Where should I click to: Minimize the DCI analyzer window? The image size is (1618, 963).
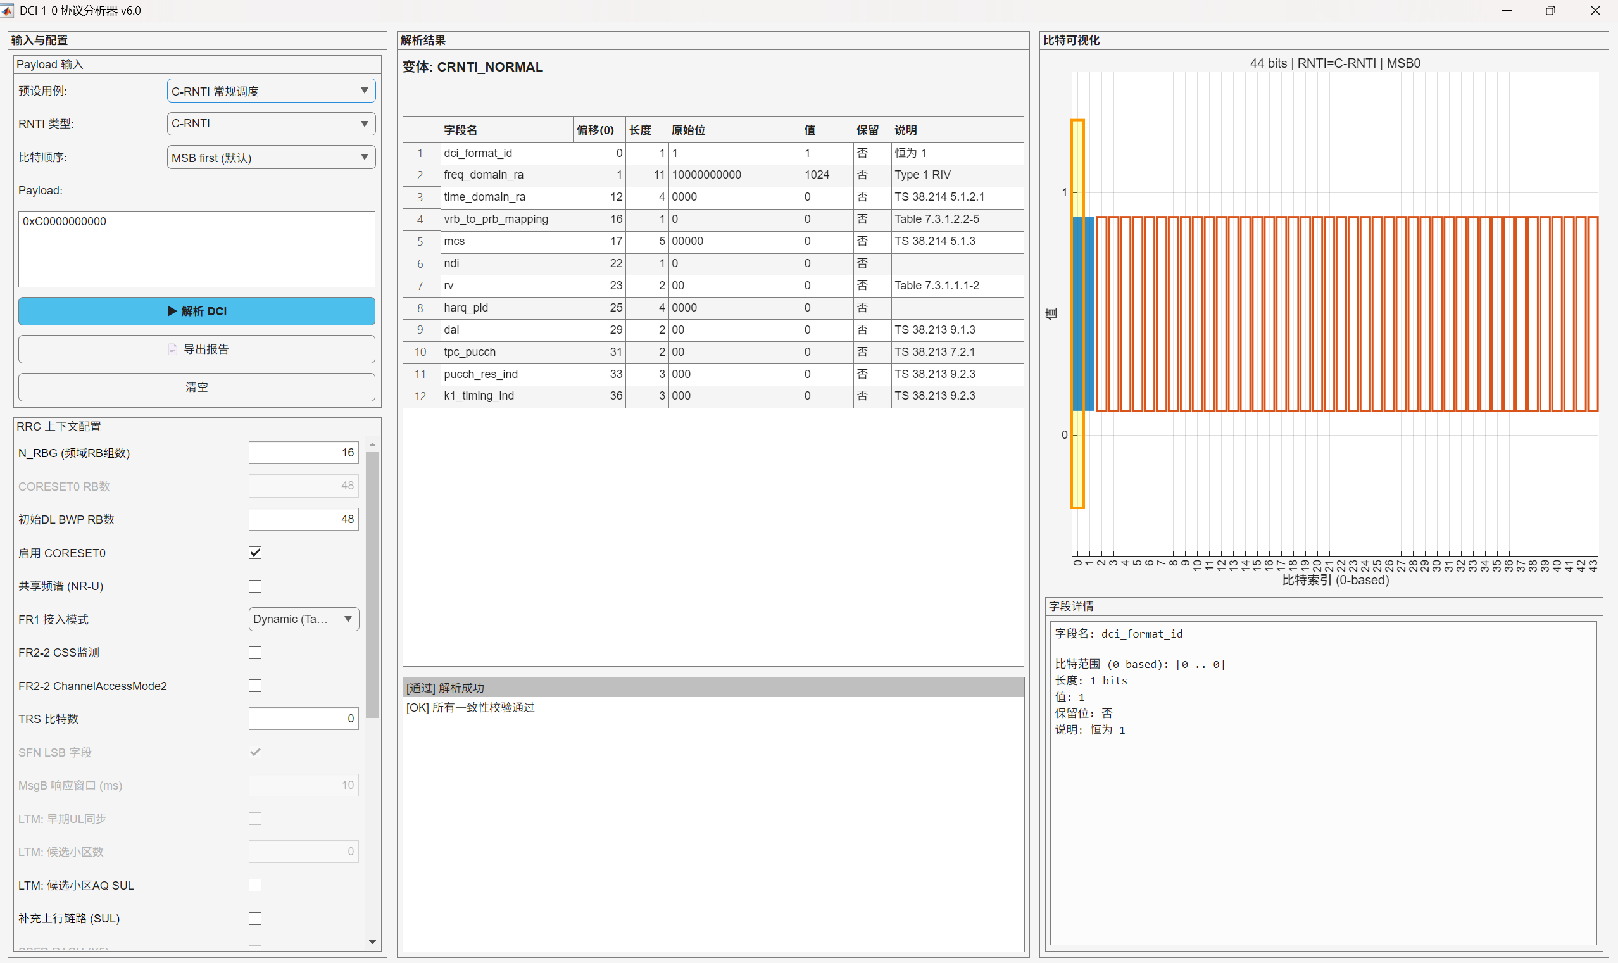(1507, 10)
